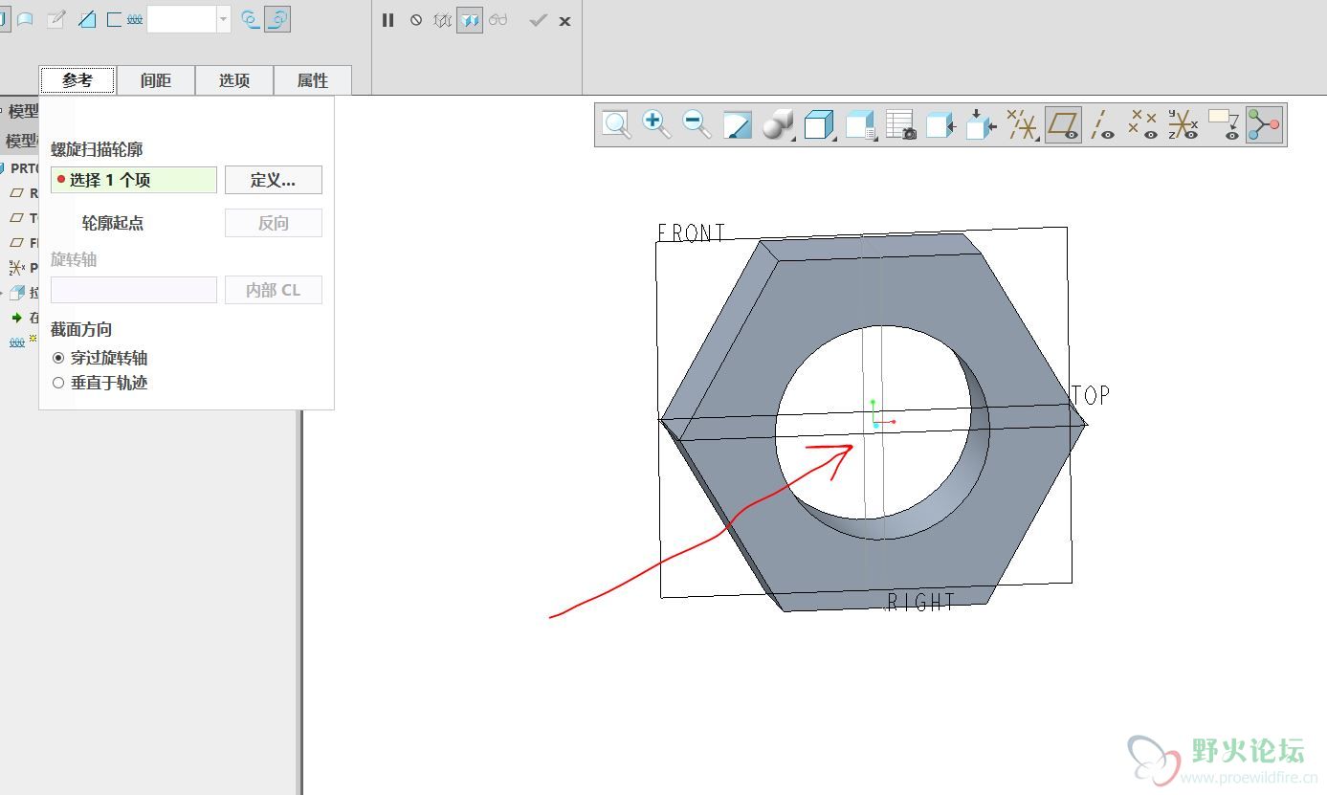The image size is (1327, 795).
Task: Click the RIGHT datum plane label
Action: coord(921,602)
